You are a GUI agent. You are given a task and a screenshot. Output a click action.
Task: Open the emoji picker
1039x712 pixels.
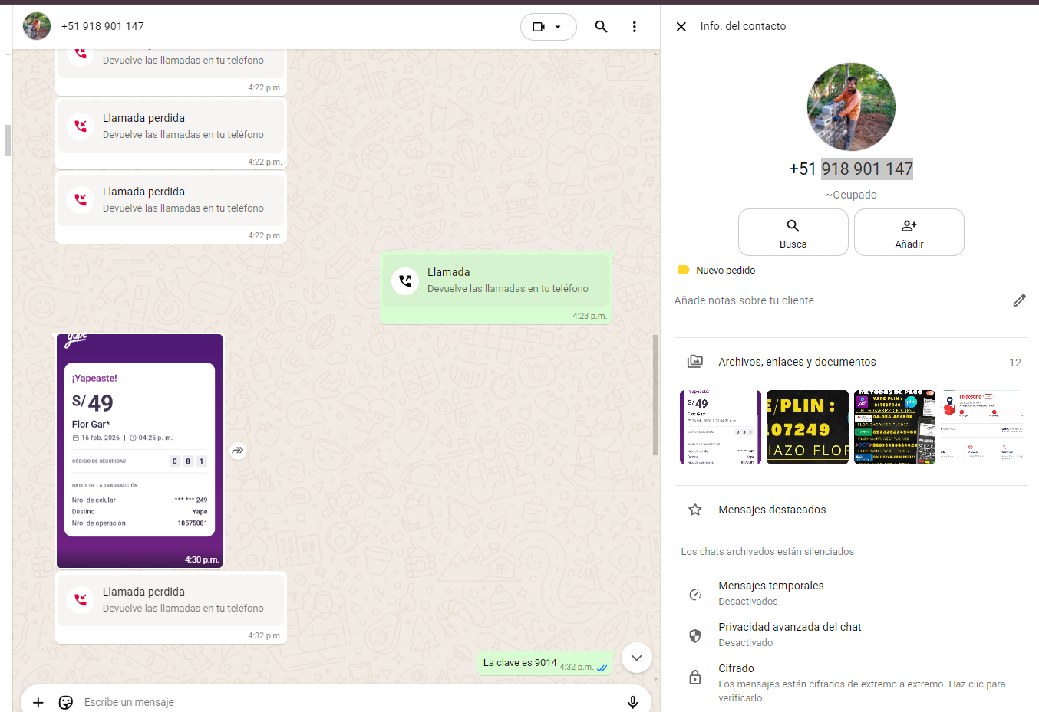(x=66, y=702)
